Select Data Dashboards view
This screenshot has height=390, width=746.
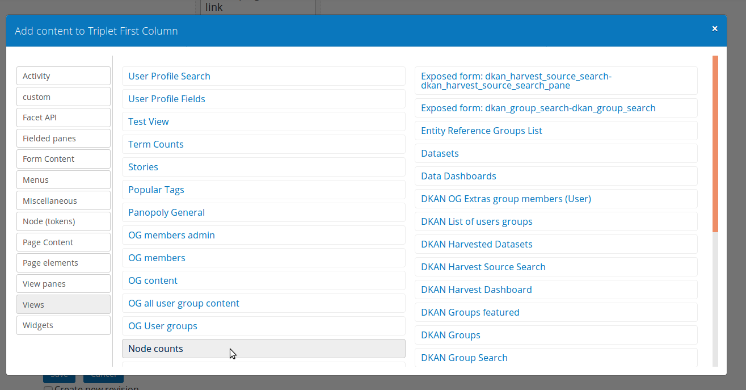pyautogui.click(x=556, y=176)
